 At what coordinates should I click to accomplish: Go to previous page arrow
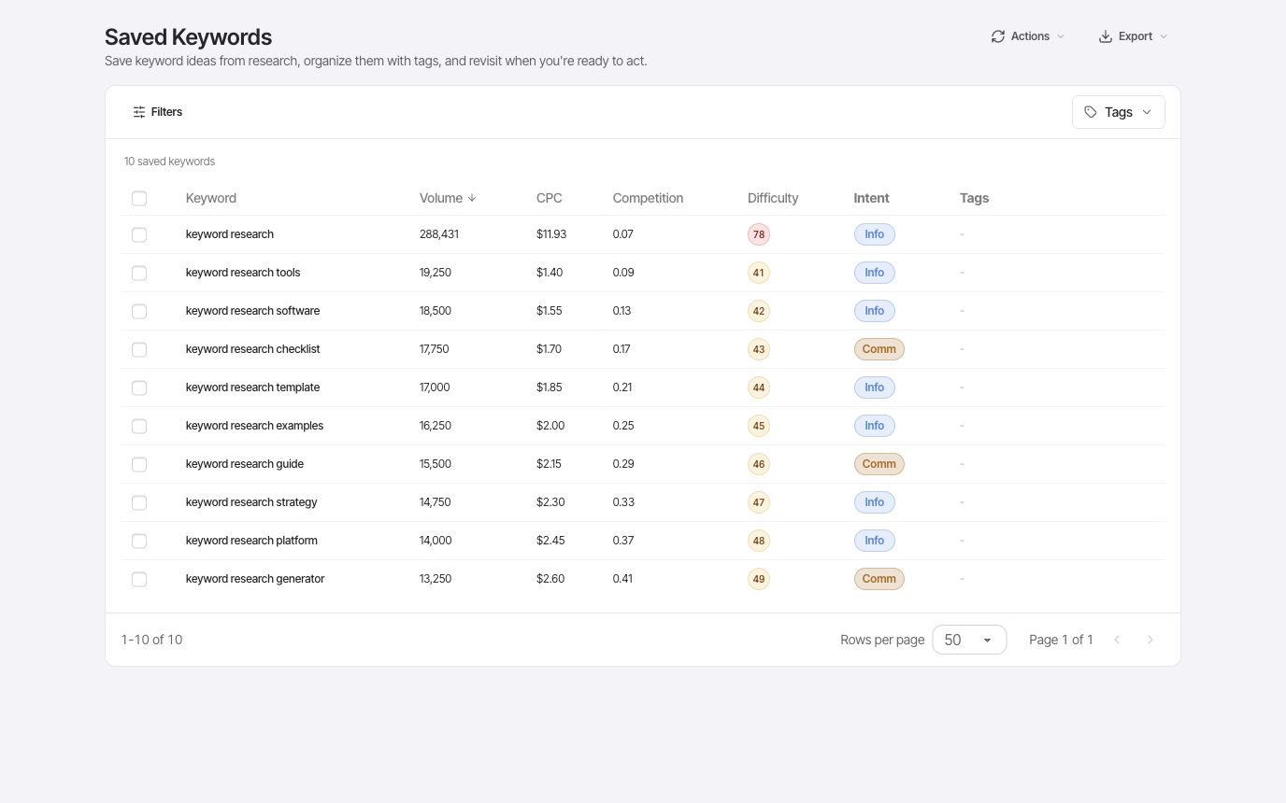point(1117,640)
